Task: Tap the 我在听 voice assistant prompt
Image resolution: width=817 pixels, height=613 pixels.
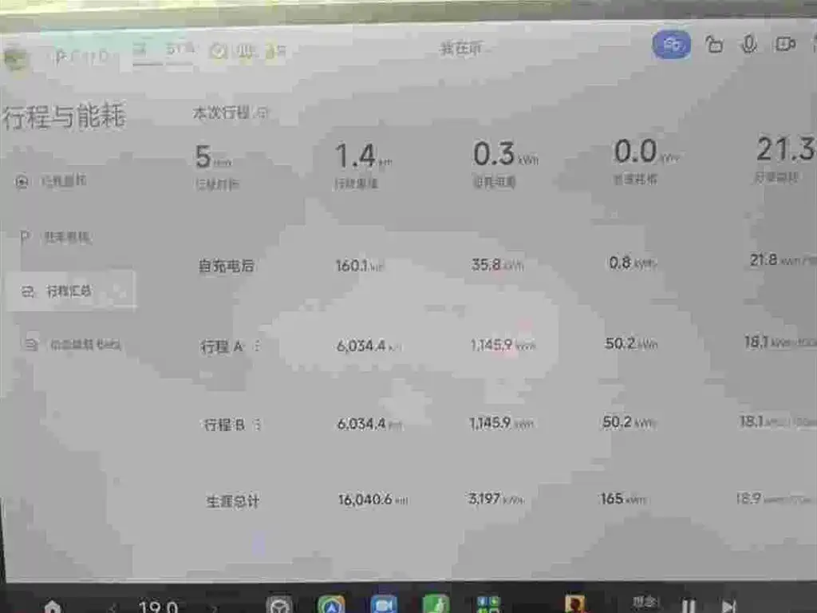Action: coord(460,49)
